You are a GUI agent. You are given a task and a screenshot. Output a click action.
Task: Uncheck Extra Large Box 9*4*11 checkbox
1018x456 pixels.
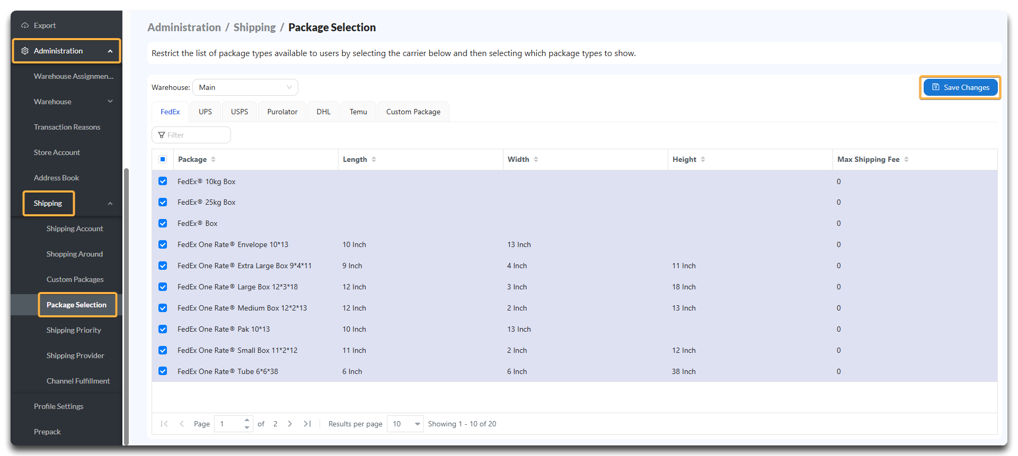[x=163, y=266]
